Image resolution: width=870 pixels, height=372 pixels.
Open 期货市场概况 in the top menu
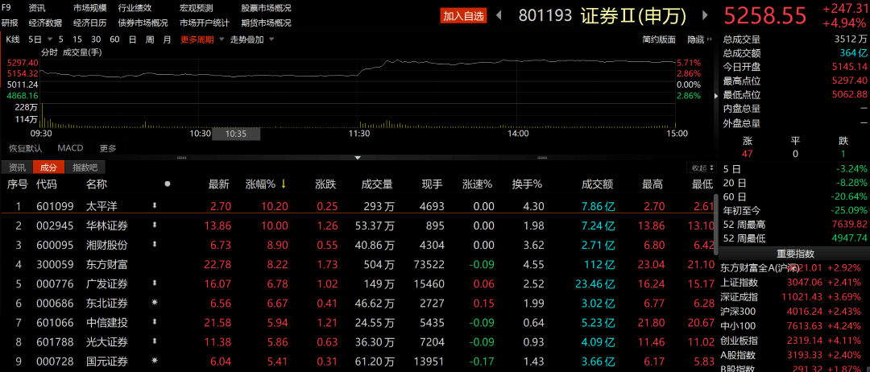tap(266, 23)
